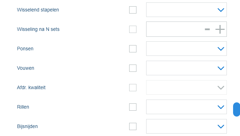
Task: Tick the Bijsnijden checkbox
Action: click(x=133, y=127)
